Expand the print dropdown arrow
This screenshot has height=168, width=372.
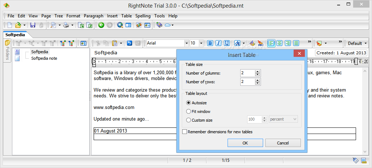point(72,25)
